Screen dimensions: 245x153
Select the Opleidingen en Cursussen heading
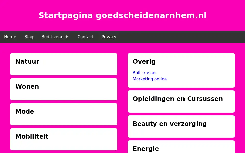178,99
